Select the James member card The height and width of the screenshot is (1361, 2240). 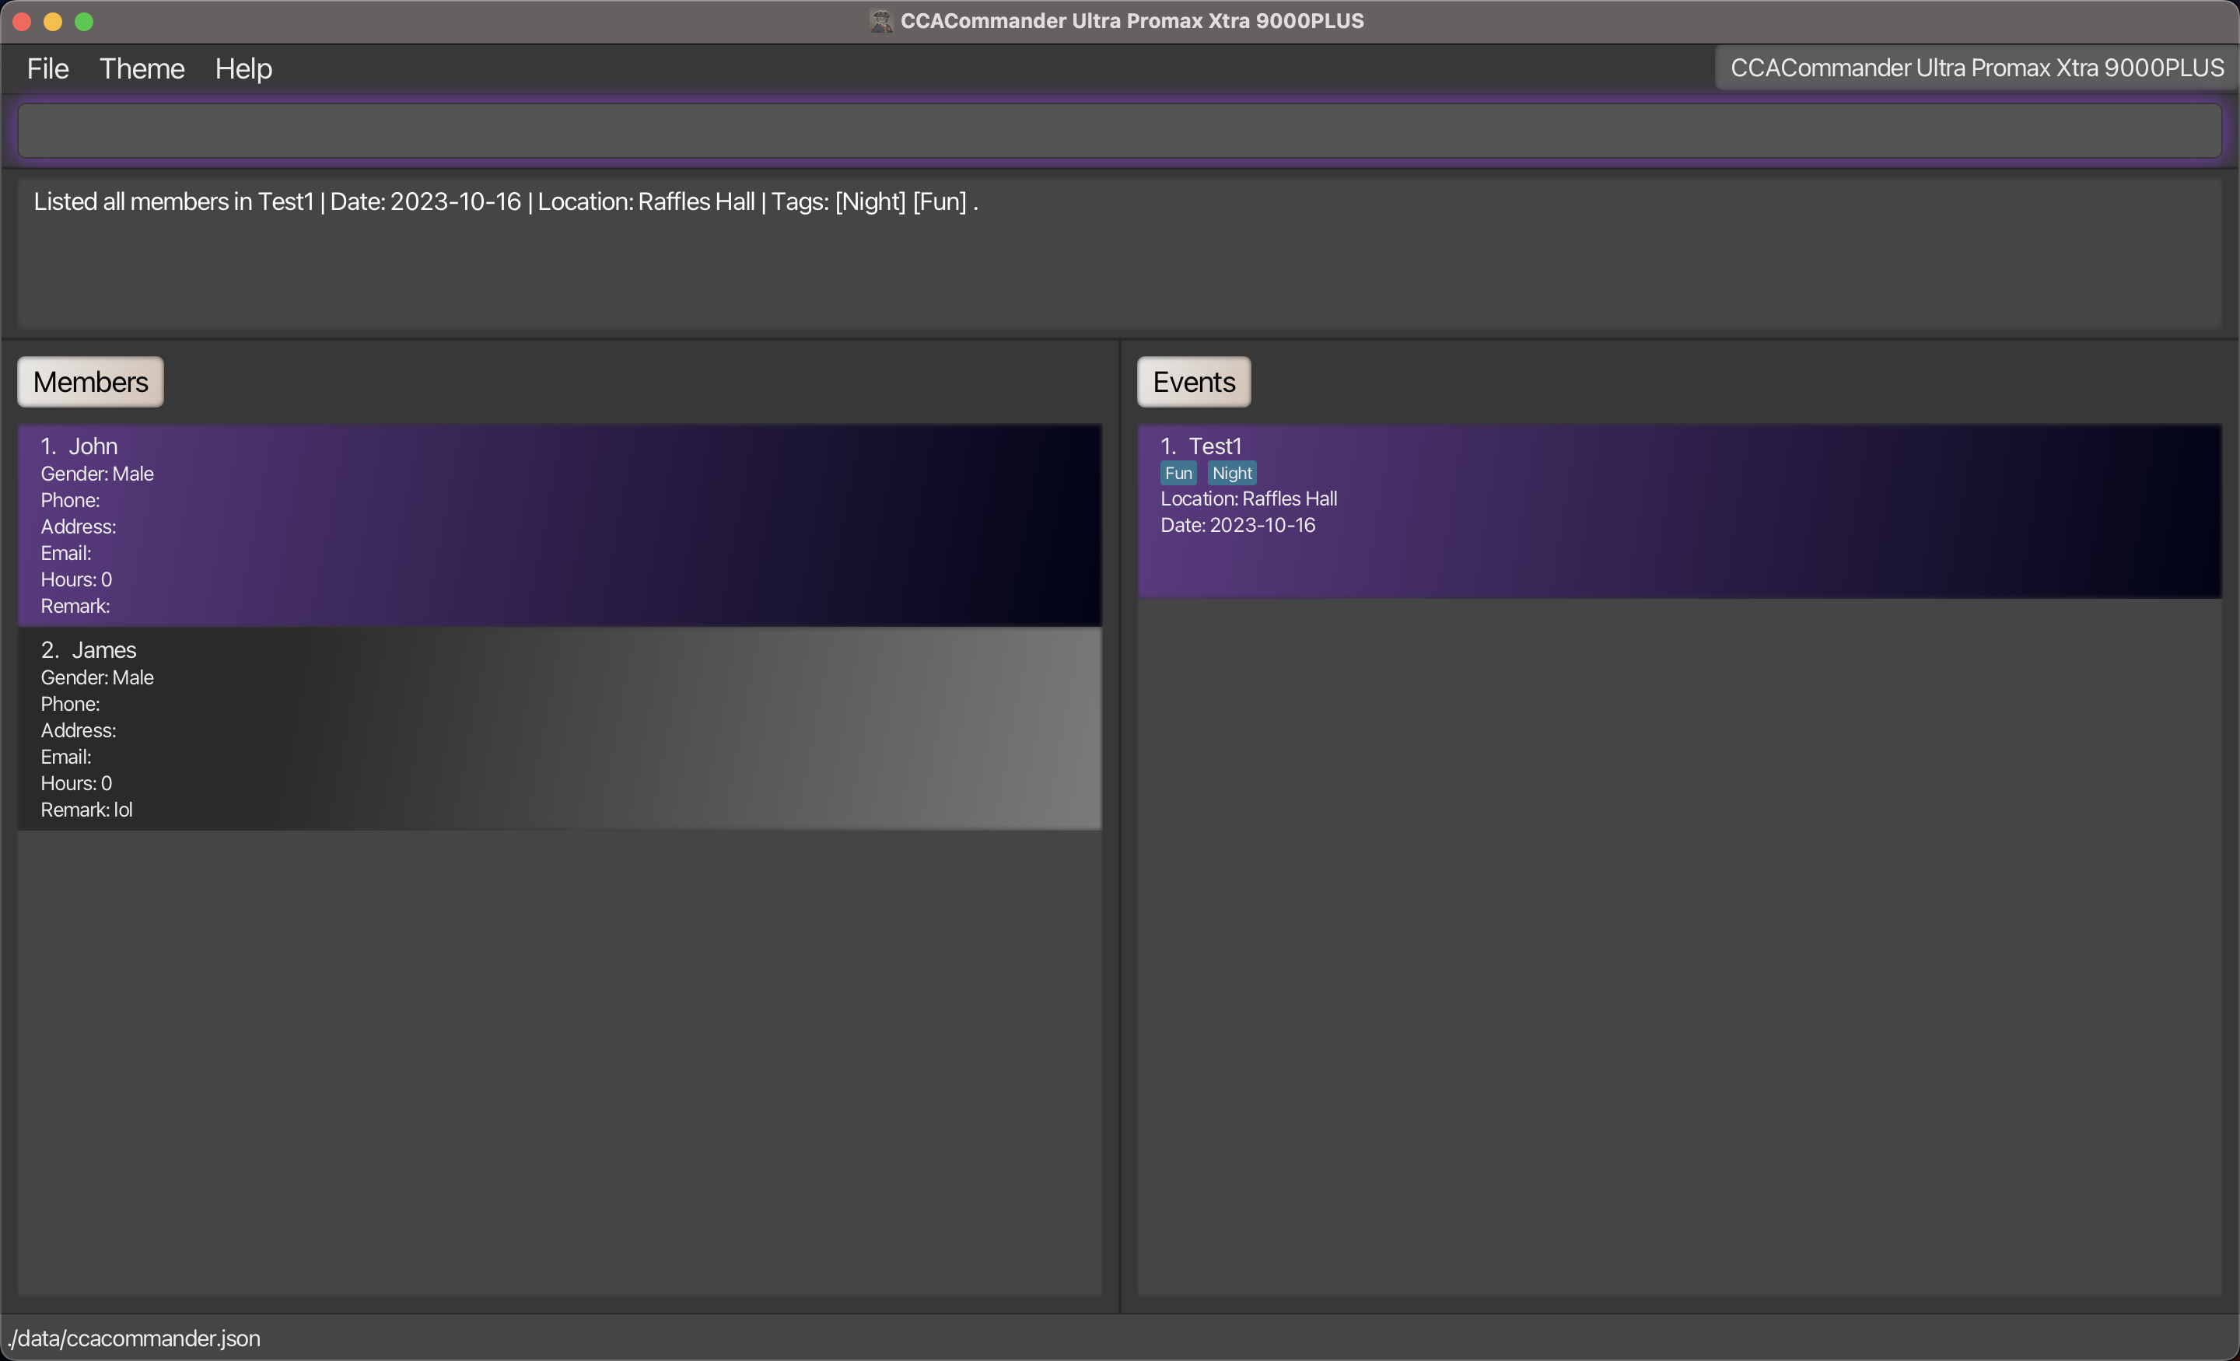pos(559,729)
